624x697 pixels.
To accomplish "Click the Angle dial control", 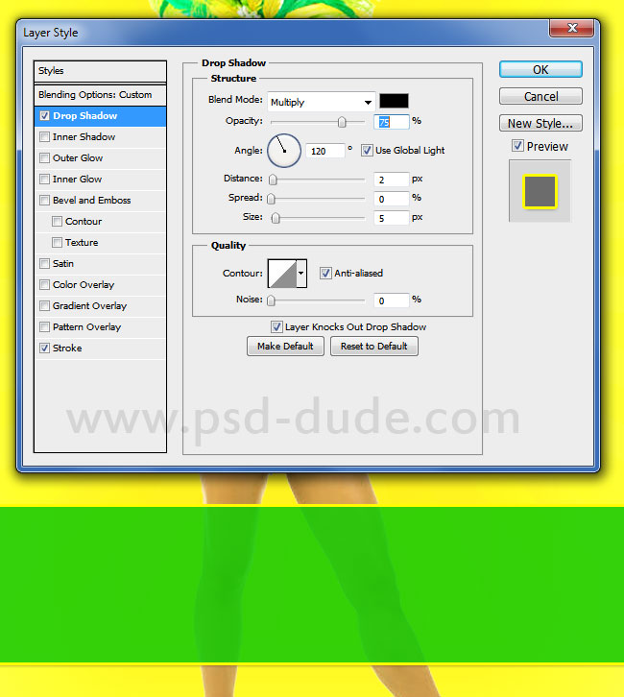I will [x=284, y=151].
